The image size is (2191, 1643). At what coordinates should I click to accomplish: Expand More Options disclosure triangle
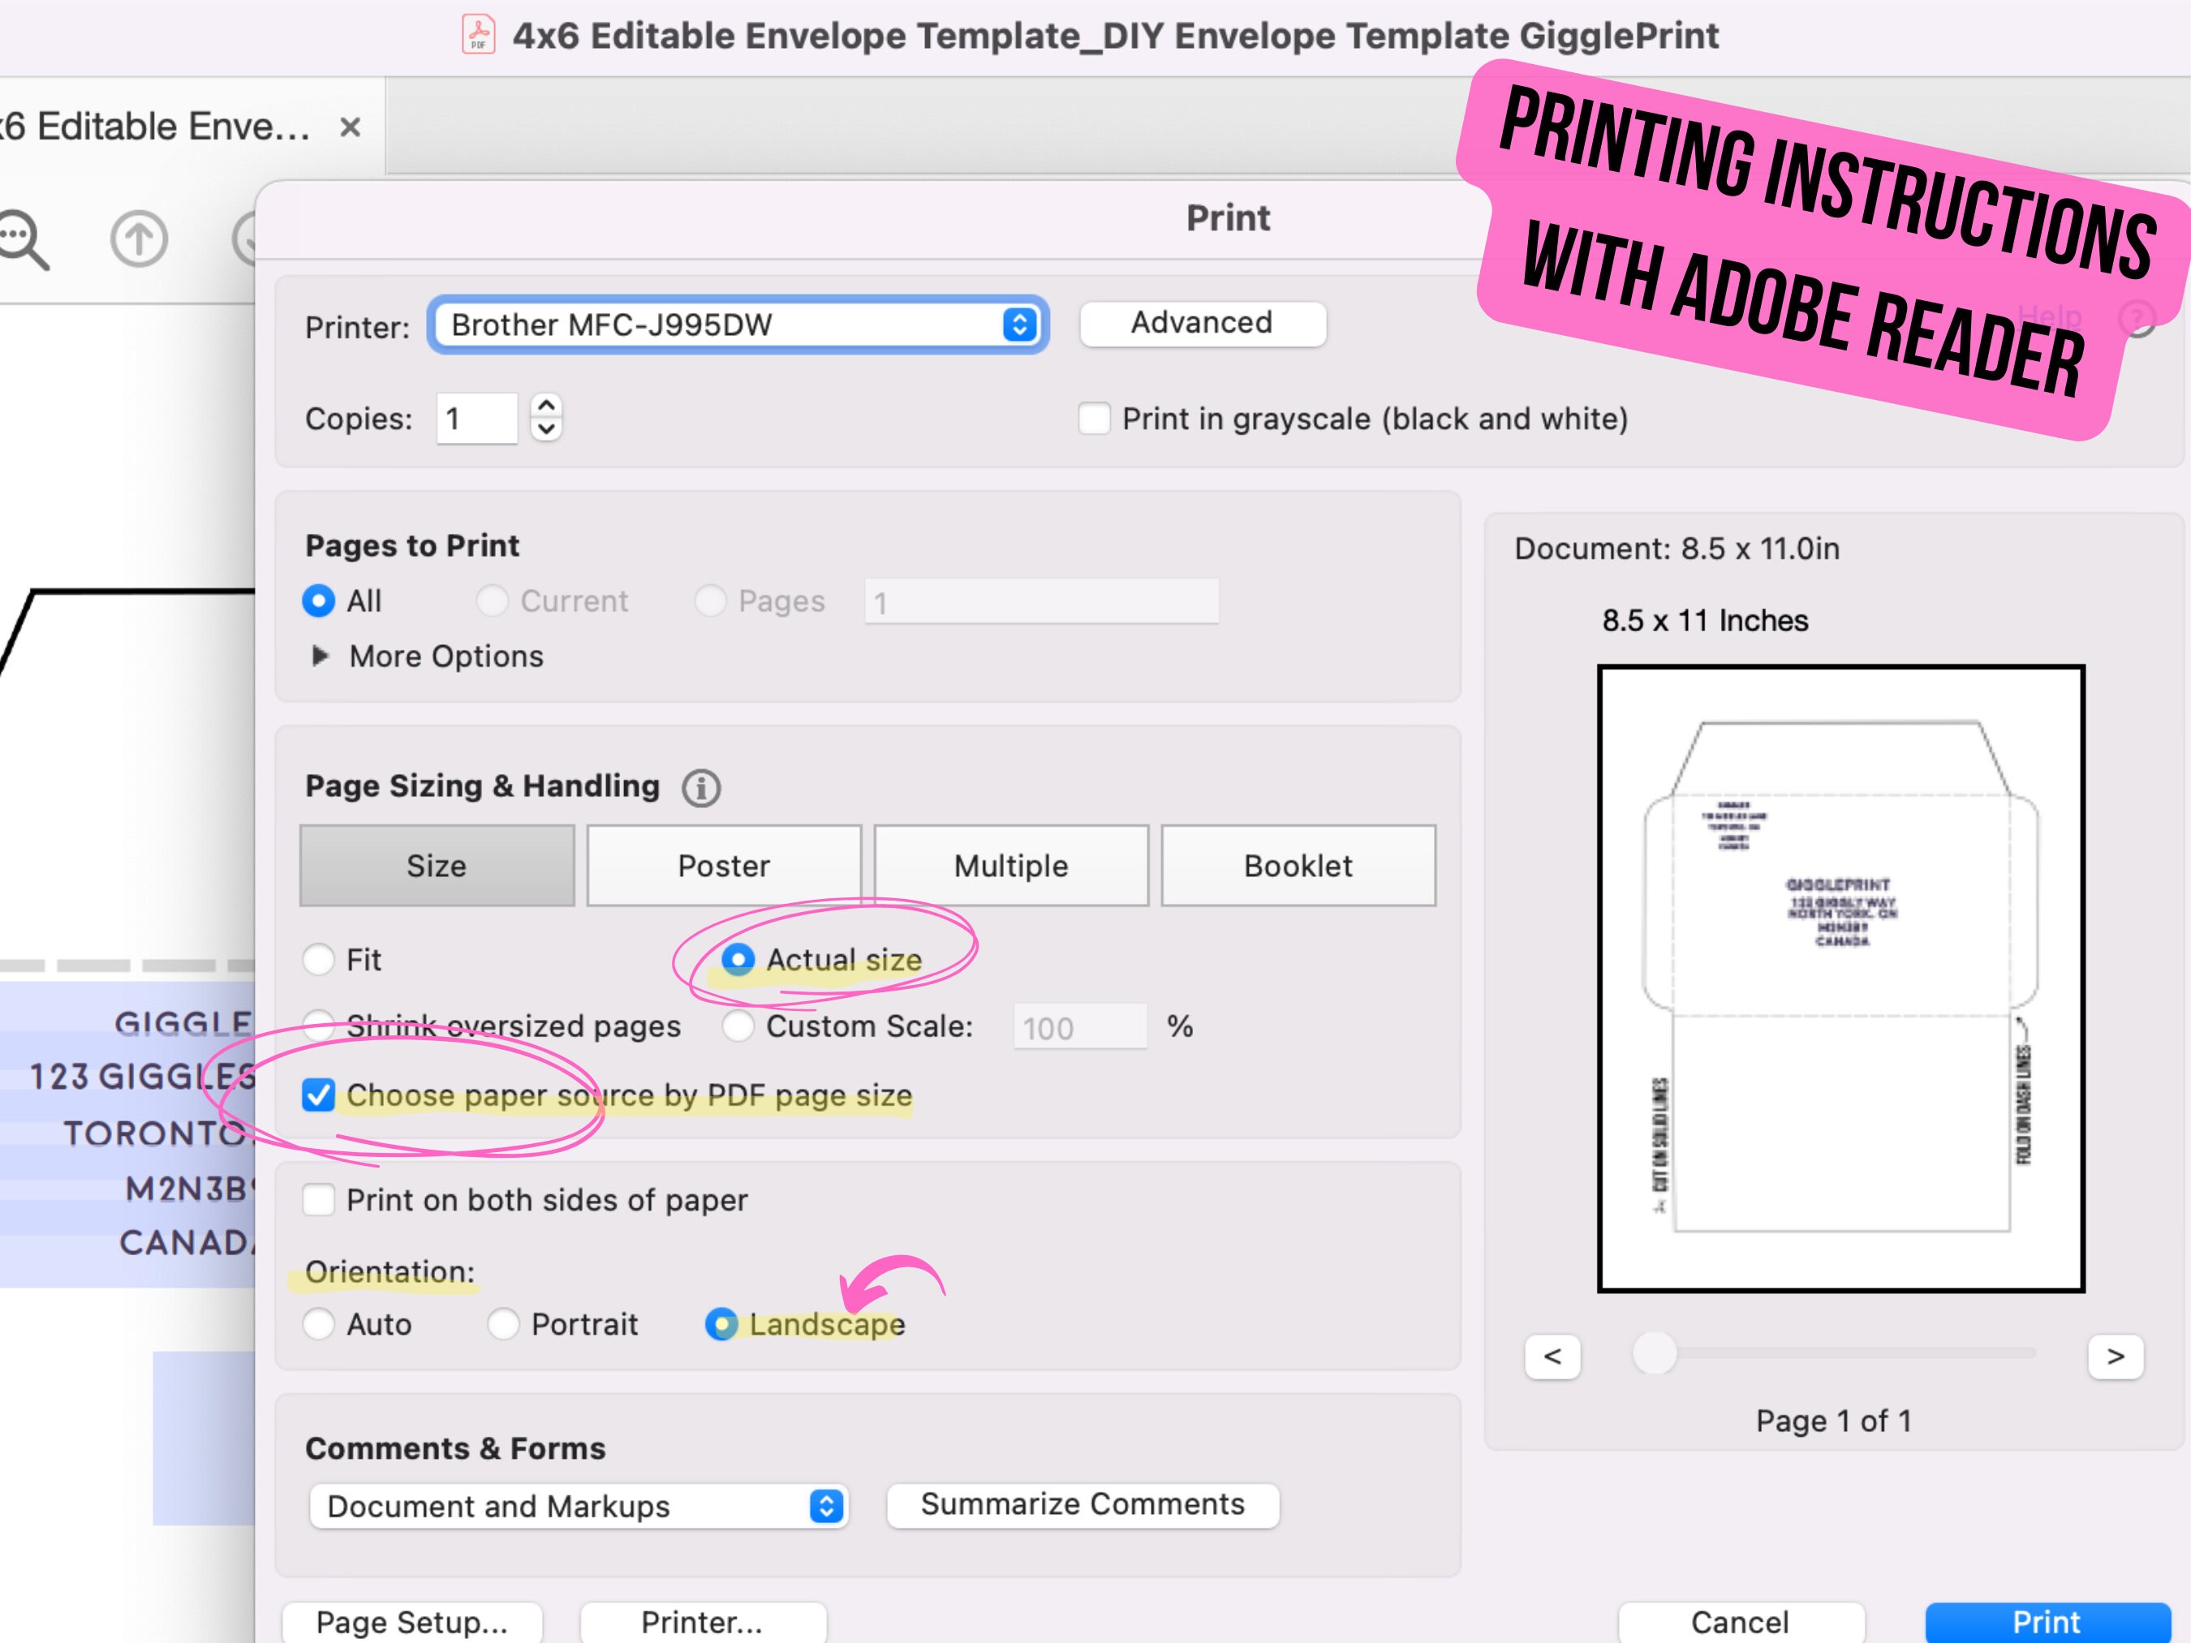(x=320, y=656)
